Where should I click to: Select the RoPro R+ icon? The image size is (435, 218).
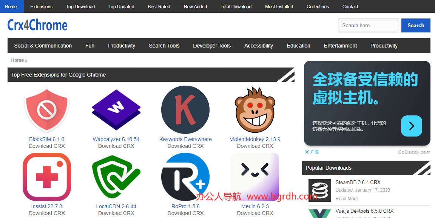click(185, 177)
